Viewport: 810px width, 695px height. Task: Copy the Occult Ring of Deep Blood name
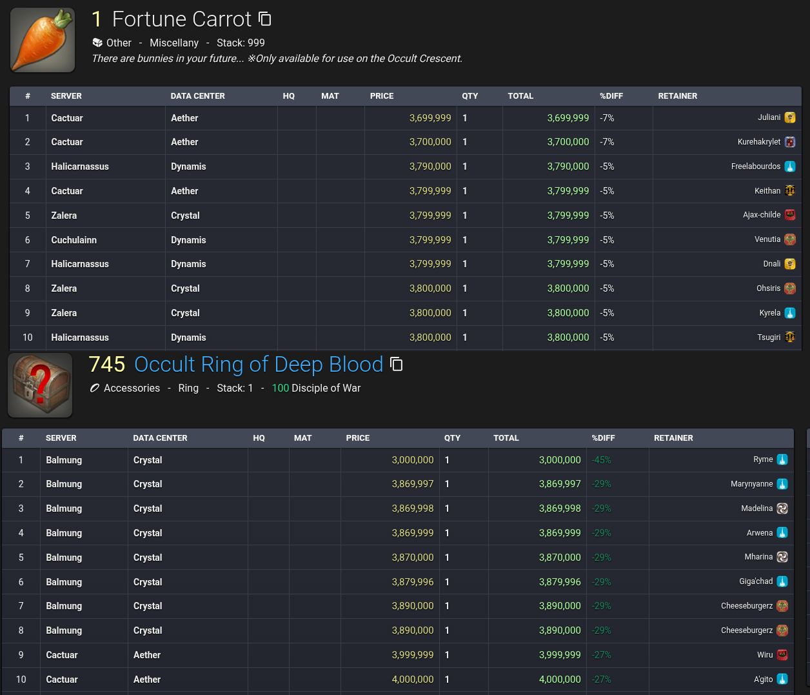pos(397,364)
